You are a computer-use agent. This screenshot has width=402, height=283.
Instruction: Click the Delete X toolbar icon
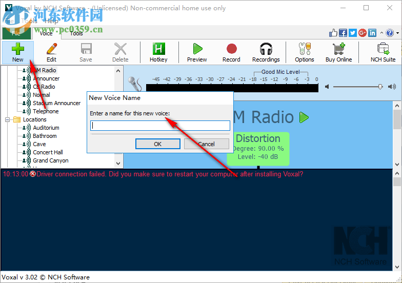point(120,49)
